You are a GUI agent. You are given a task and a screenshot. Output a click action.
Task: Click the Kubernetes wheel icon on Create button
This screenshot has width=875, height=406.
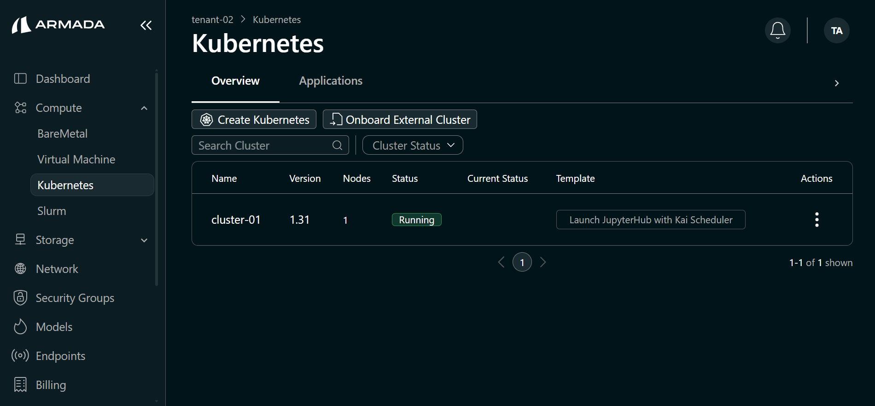[x=206, y=120]
